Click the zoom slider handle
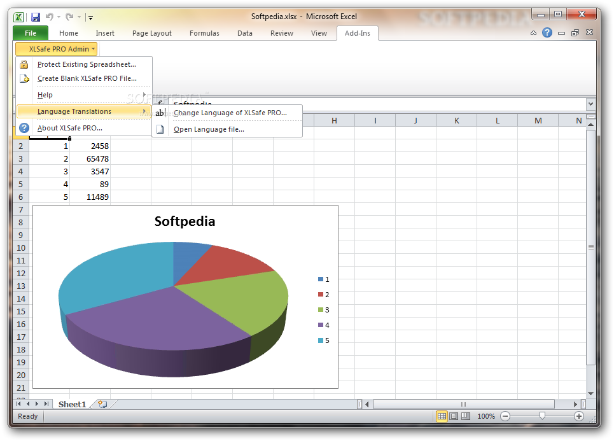614x441 pixels. point(542,416)
